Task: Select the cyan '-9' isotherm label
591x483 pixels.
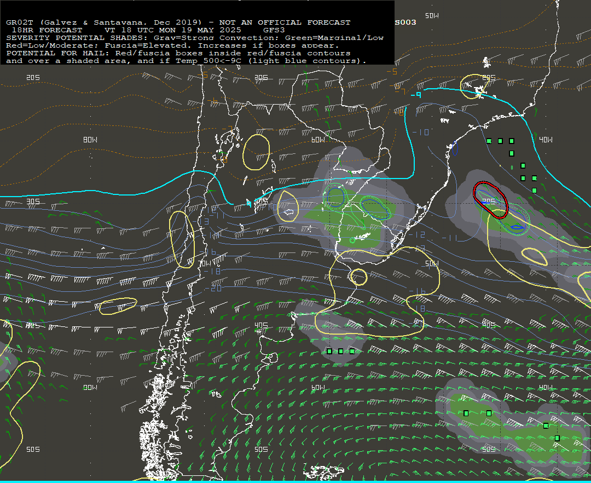Action: tap(416, 95)
